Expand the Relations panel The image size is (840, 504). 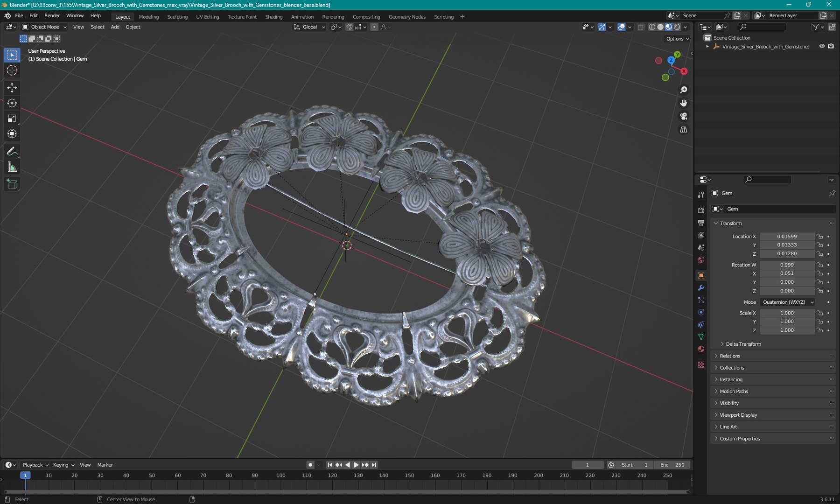point(730,356)
